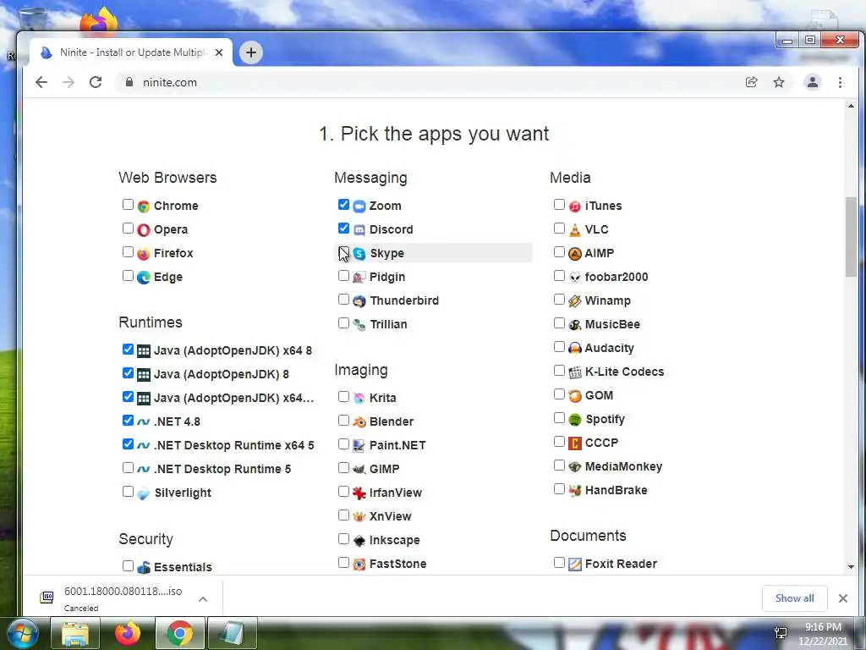866x650 pixels.
Task: Reload the ninite.com page
Action: pos(96,82)
